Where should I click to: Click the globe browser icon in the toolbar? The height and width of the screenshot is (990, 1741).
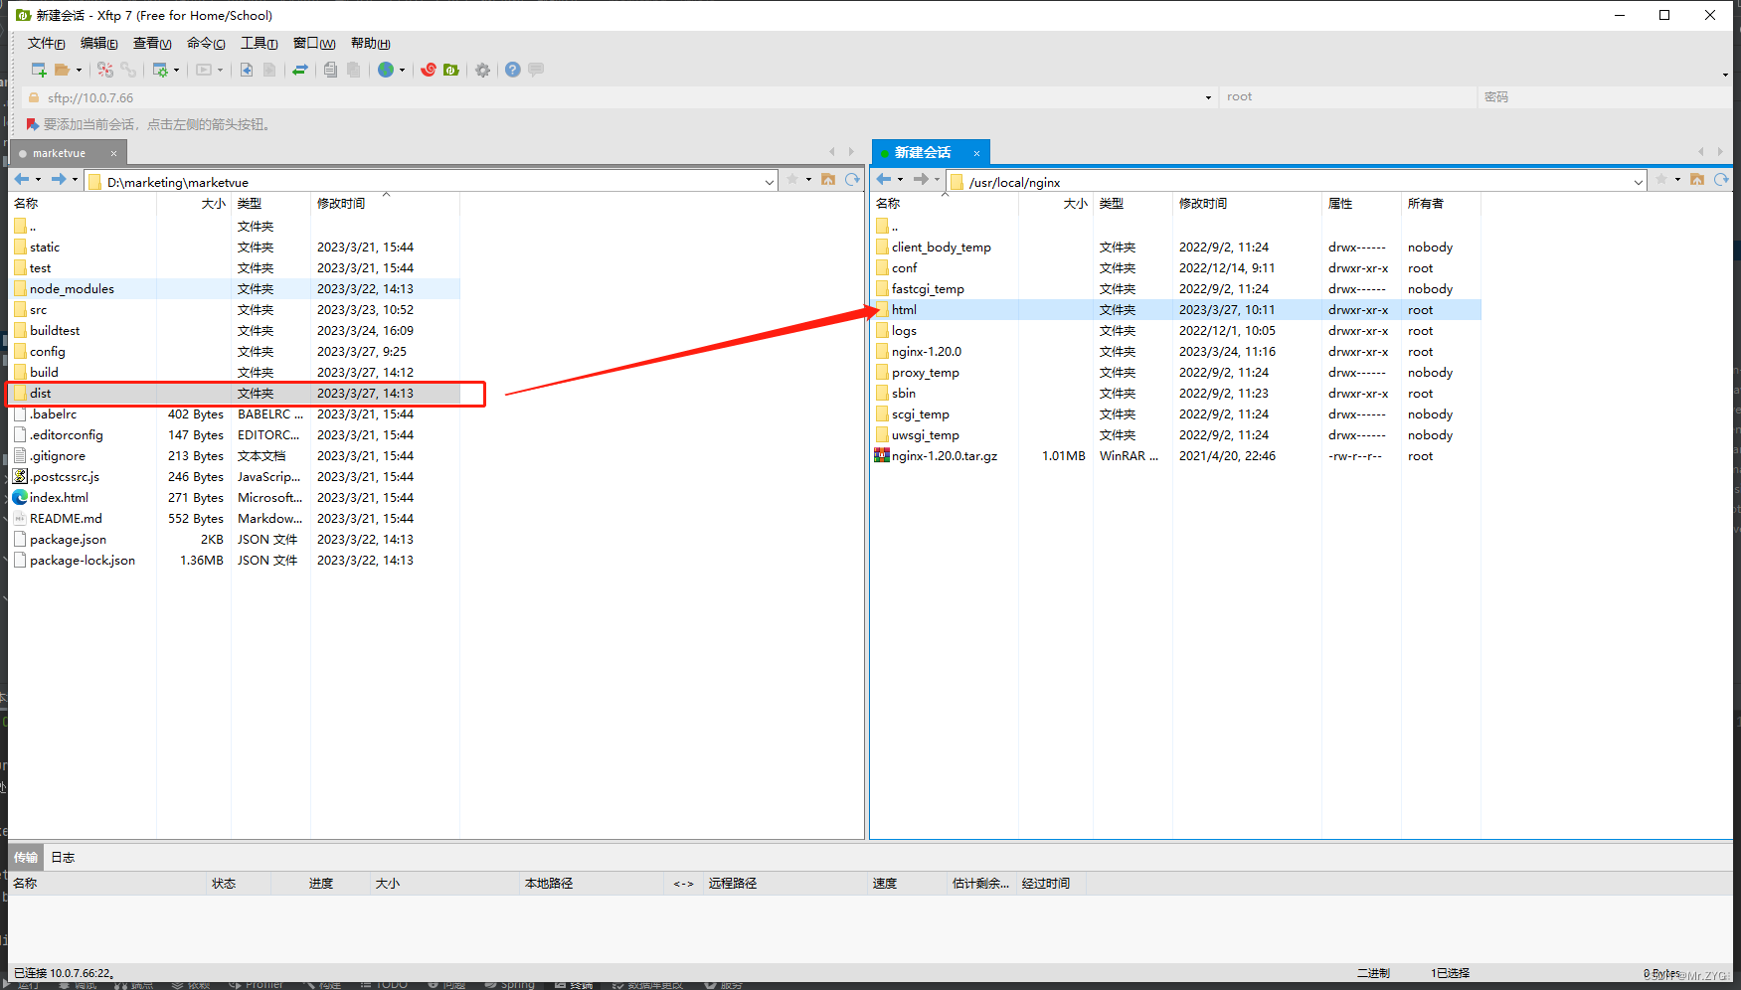point(386,70)
